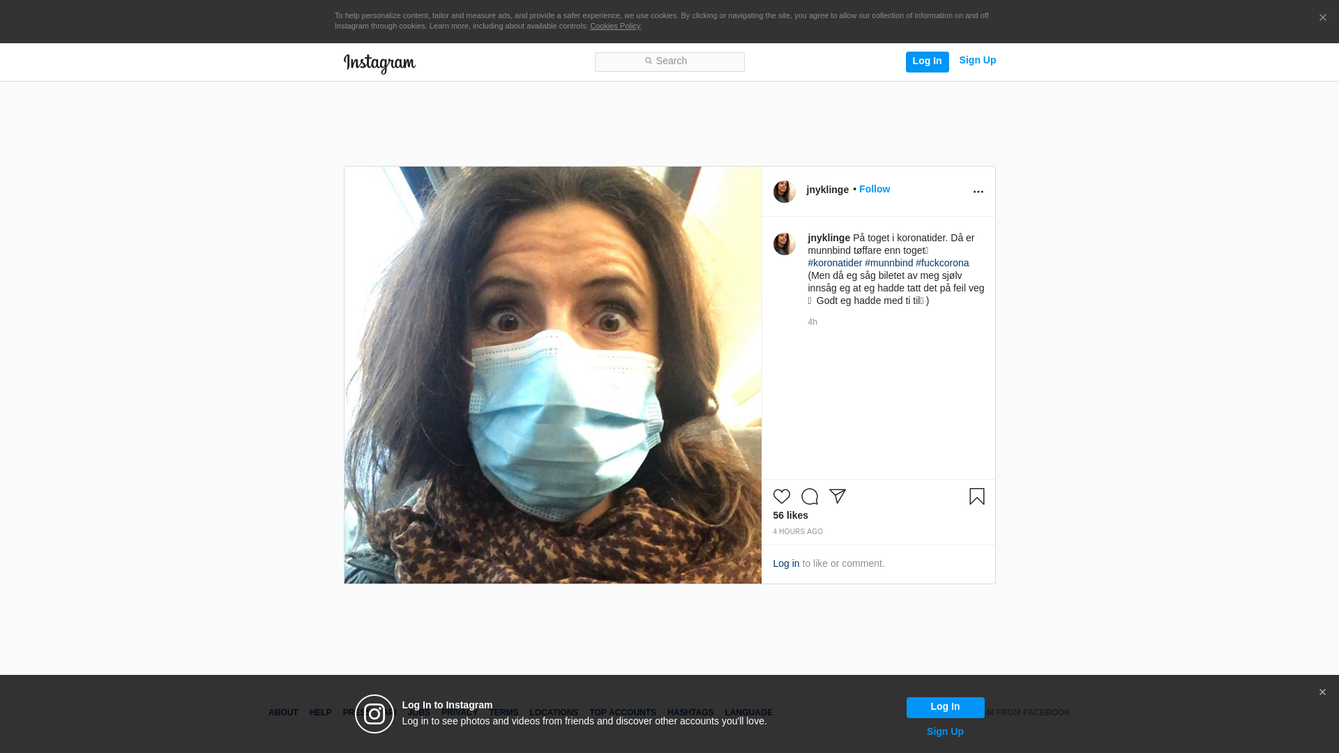Viewport: 1339px width, 753px height.
Task: Open the ABOUT footer link
Action: click(283, 713)
